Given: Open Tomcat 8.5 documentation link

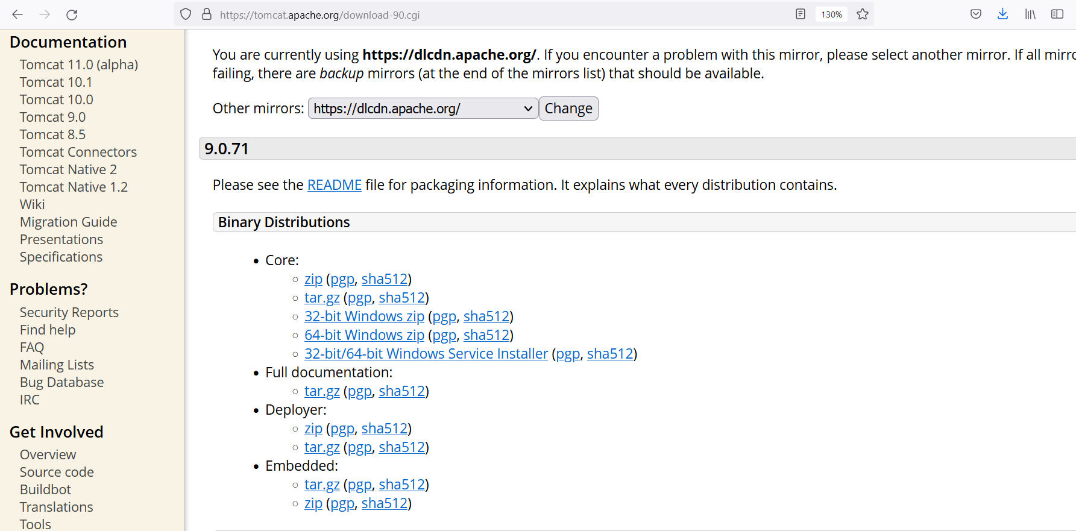Looking at the screenshot, I should pos(52,134).
